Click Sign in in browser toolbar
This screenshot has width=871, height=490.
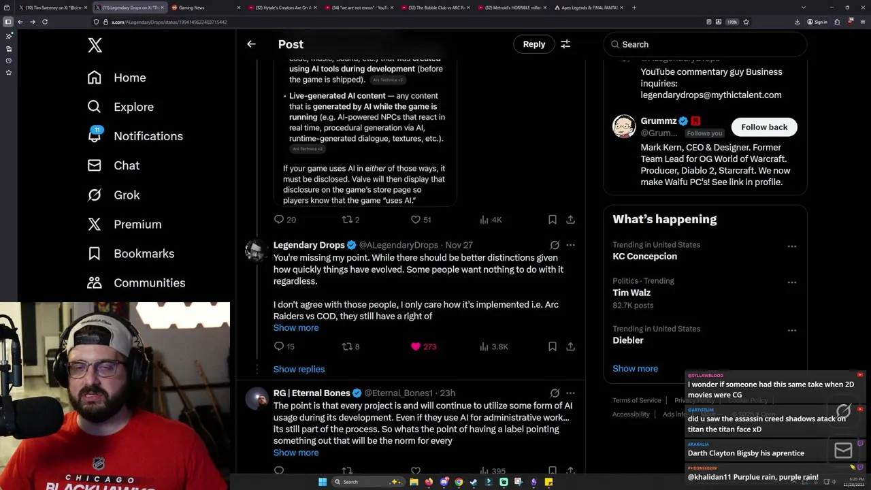pos(817,22)
